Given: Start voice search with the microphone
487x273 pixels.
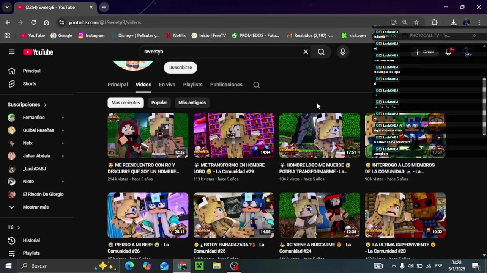Looking at the screenshot, I should point(343,52).
